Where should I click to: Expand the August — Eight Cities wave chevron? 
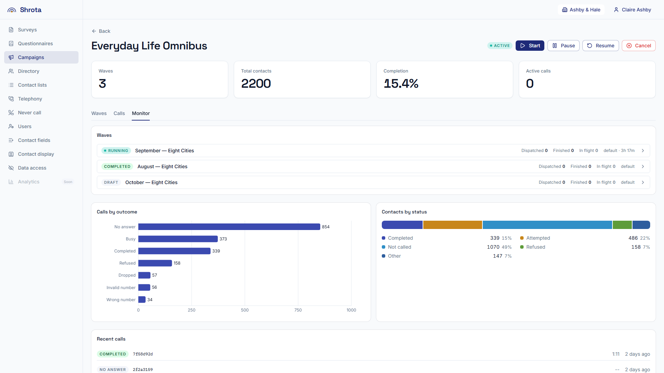click(x=643, y=166)
